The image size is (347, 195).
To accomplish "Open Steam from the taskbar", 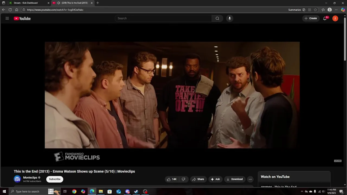I will tap(136, 191).
